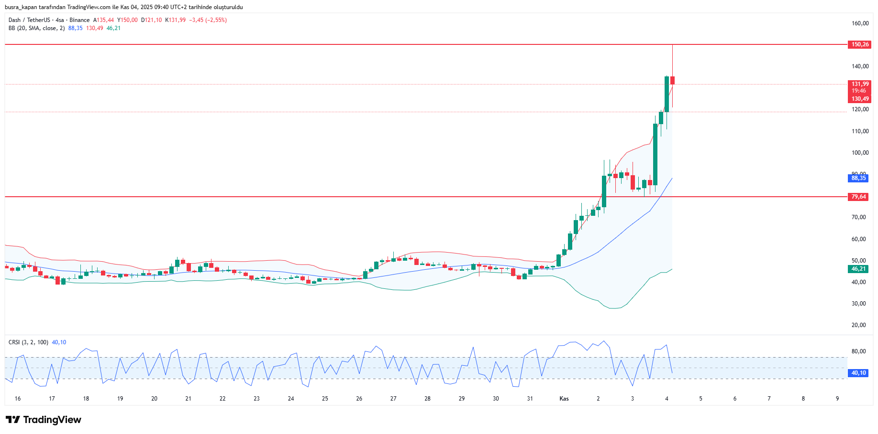Click the blue 88,35 Bollinger basis label
Viewport: 878px width, 434px height.
pos(858,178)
